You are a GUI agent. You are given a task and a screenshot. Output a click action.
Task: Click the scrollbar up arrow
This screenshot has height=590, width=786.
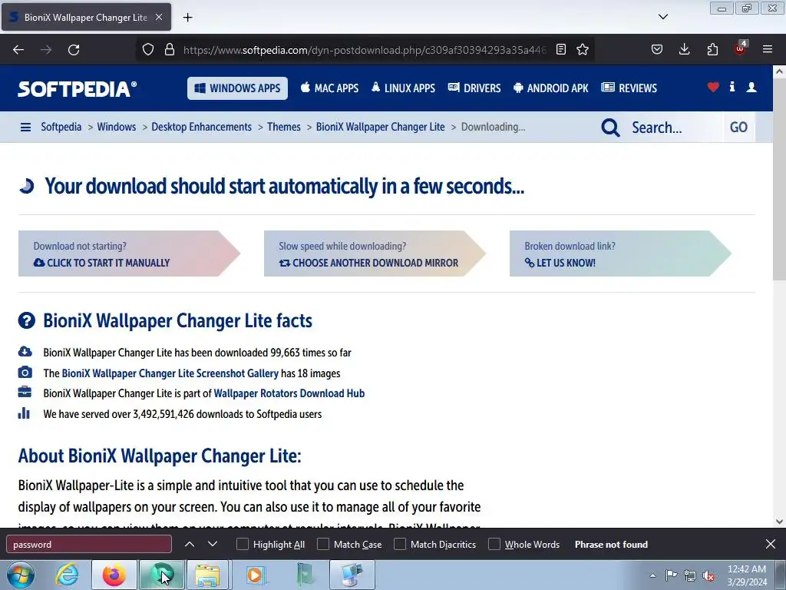pos(780,71)
